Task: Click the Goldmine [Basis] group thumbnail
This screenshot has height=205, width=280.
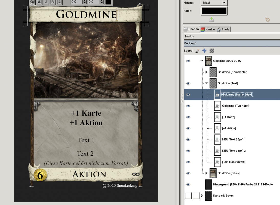Action: [213, 173]
